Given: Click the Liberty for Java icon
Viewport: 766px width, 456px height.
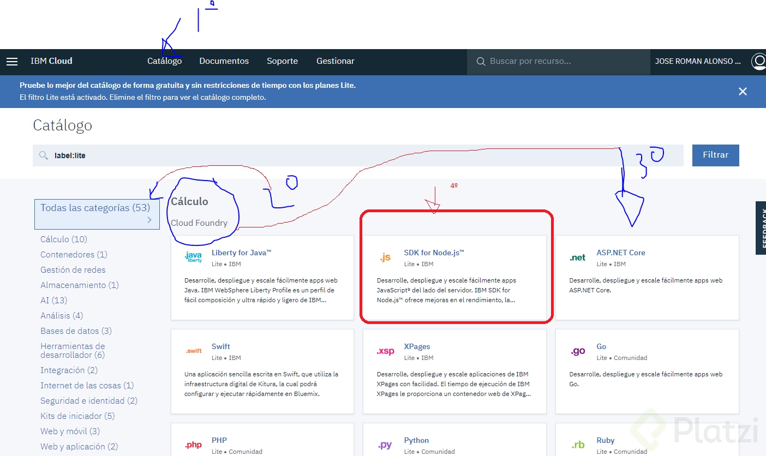Looking at the screenshot, I should point(193,256).
